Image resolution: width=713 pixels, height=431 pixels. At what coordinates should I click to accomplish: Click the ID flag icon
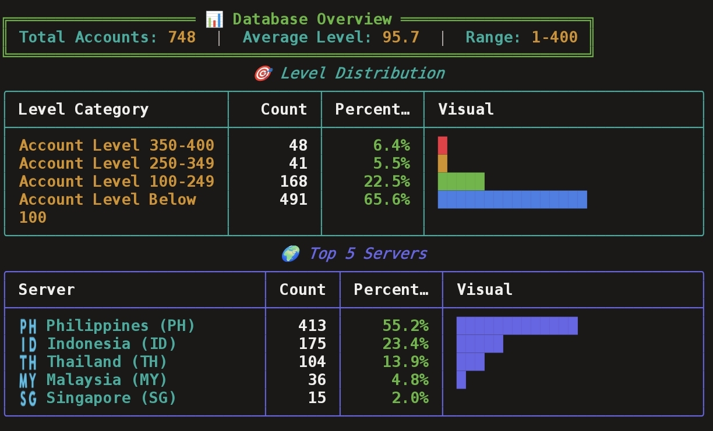pos(28,344)
